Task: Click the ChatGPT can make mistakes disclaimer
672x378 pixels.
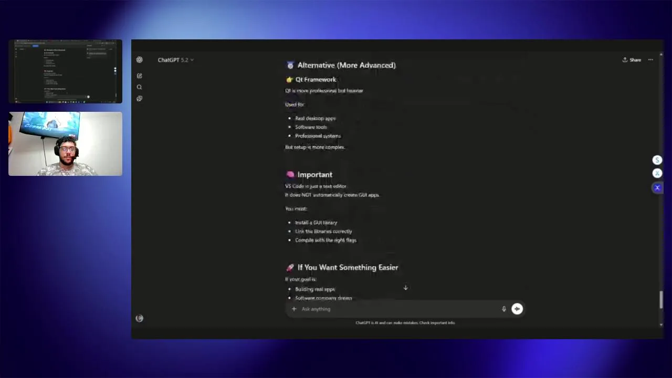Action: coord(405,323)
